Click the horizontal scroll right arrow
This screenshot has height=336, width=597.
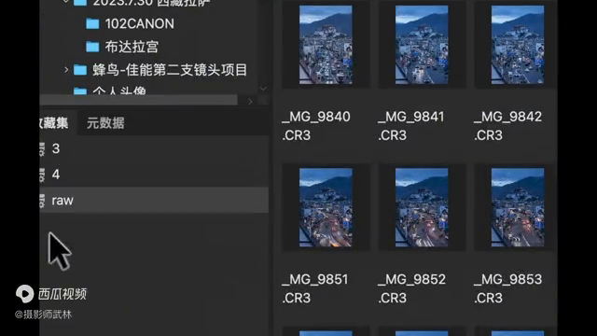coord(250,102)
